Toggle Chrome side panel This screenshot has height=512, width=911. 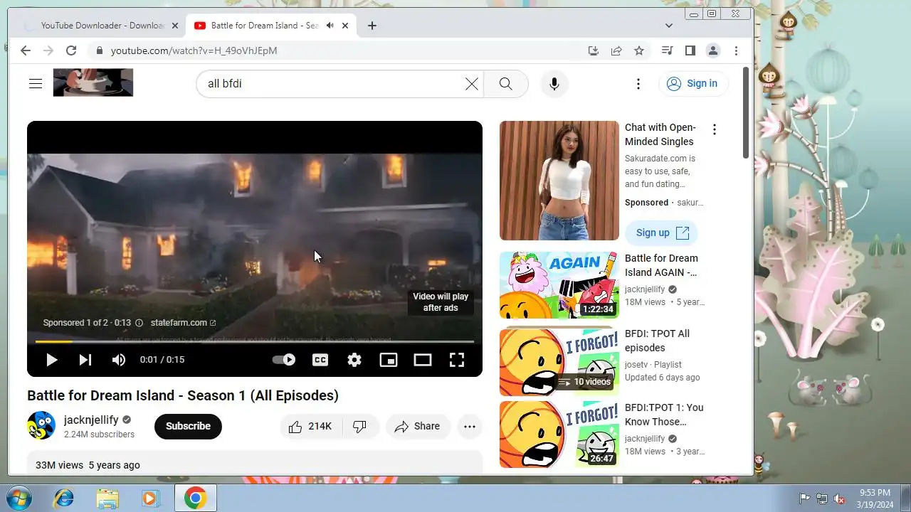pyautogui.click(x=690, y=50)
